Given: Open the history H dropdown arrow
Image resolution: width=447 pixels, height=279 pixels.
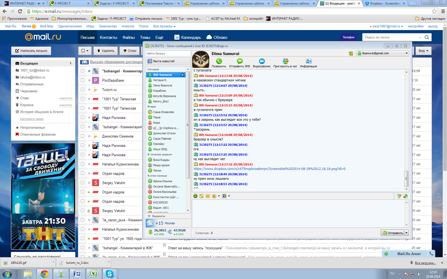Looking at the screenshot, I should 219,196.
